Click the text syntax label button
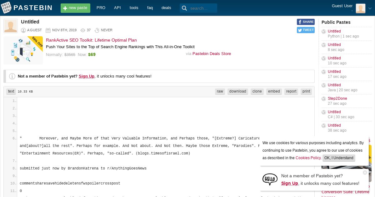375x197 pixels. click(11, 91)
